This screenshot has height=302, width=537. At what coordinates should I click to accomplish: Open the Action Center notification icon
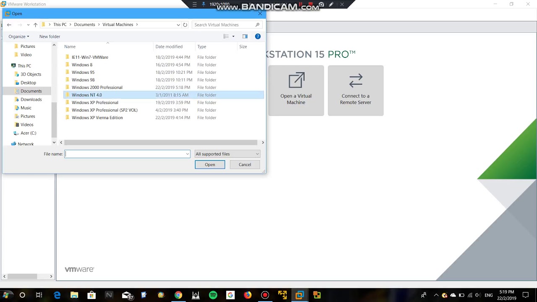[526, 295]
